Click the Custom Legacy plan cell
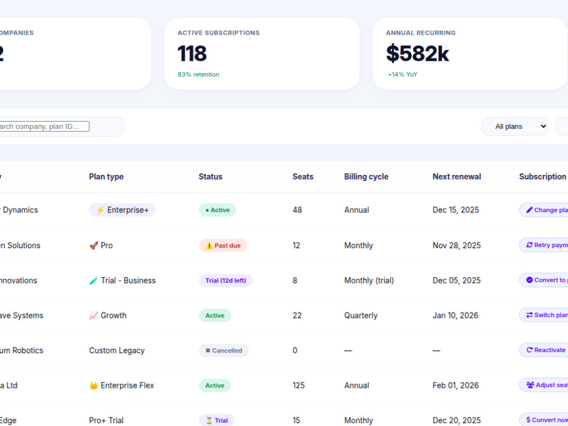568x426 pixels. pyautogui.click(x=116, y=350)
